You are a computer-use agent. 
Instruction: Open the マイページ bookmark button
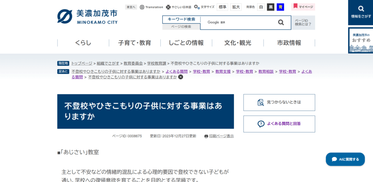(303, 7)
